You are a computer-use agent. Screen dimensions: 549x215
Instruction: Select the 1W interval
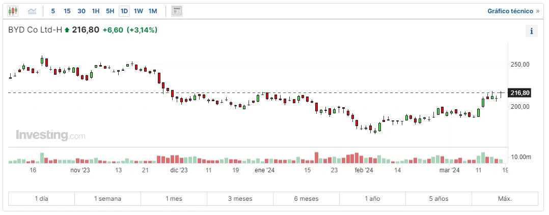(x=139, y=11)
